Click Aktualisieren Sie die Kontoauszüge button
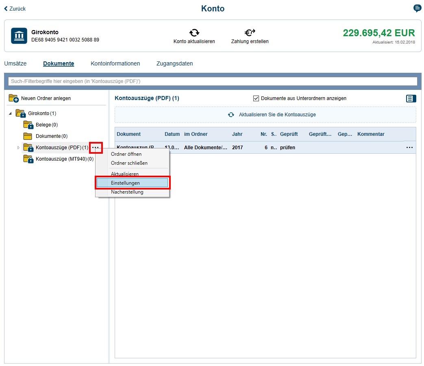The image size is (424, 366). [x=272, y=115]
